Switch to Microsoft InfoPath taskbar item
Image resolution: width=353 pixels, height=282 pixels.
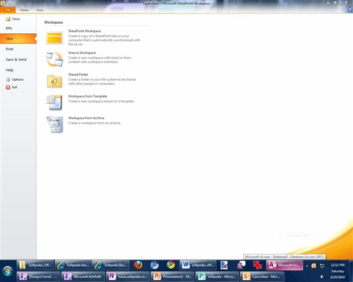pyautogui.click(x=83, y=276)
